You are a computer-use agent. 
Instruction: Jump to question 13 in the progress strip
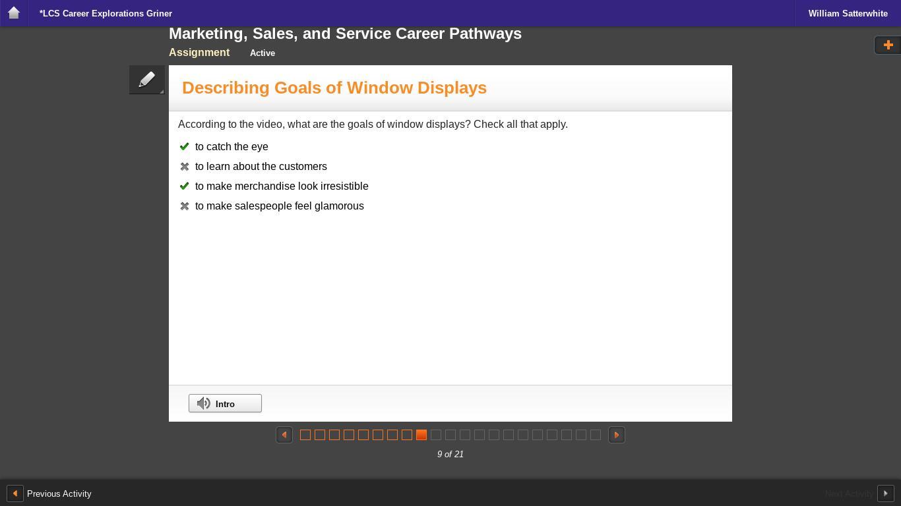tap(480, 435)
